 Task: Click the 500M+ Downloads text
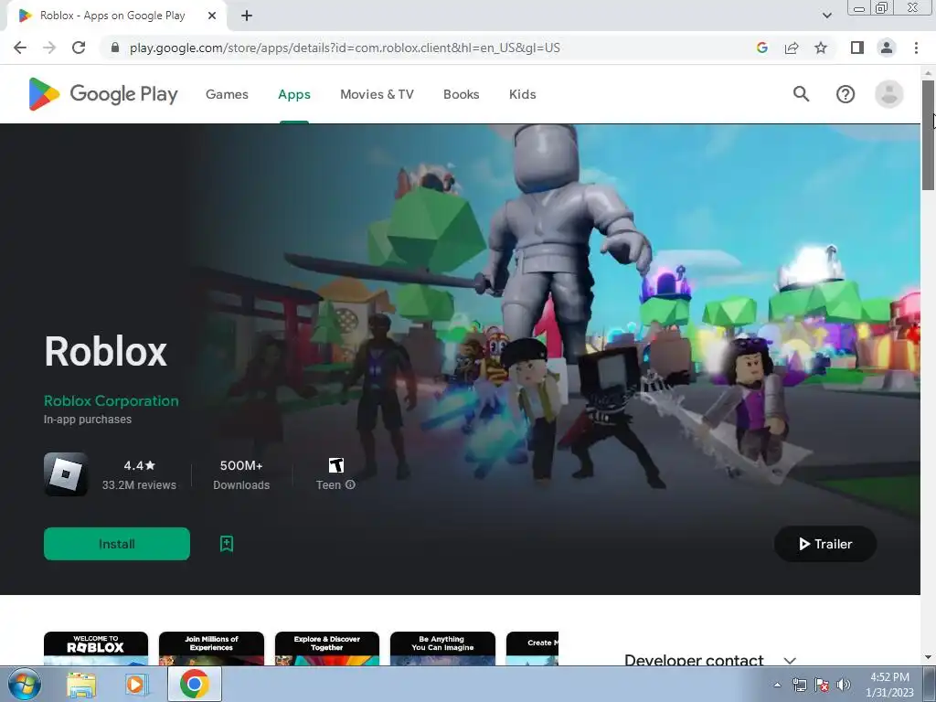point(241,474)
